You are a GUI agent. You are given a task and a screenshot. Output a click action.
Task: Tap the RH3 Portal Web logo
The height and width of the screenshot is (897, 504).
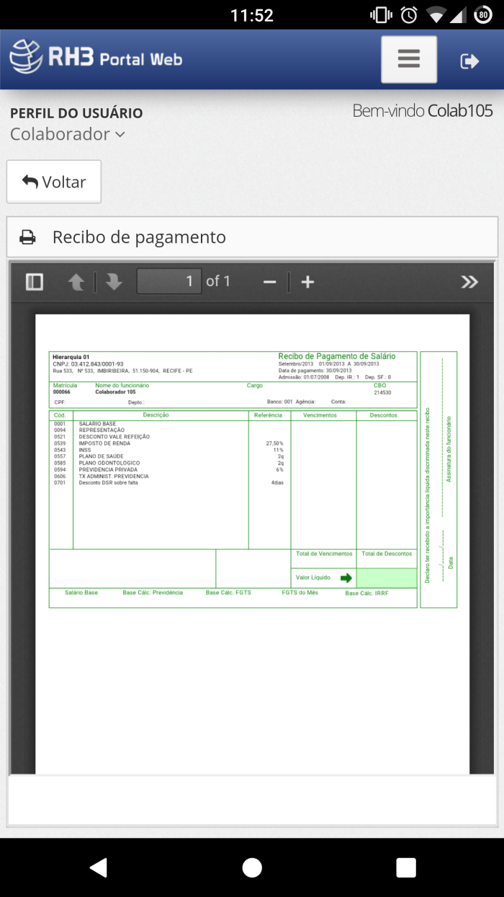pyautogui.click(x=96, y=58)
